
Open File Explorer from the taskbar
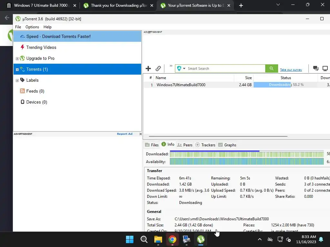pyautogui.click(x=158, y=239)
